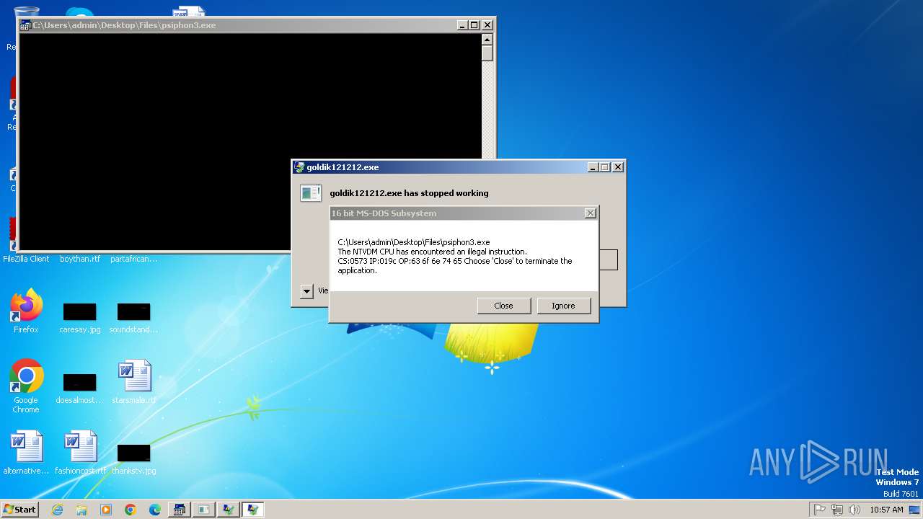
Task: Click the goldik121212.exe title bar icon
Action: (x=299, y=167)
